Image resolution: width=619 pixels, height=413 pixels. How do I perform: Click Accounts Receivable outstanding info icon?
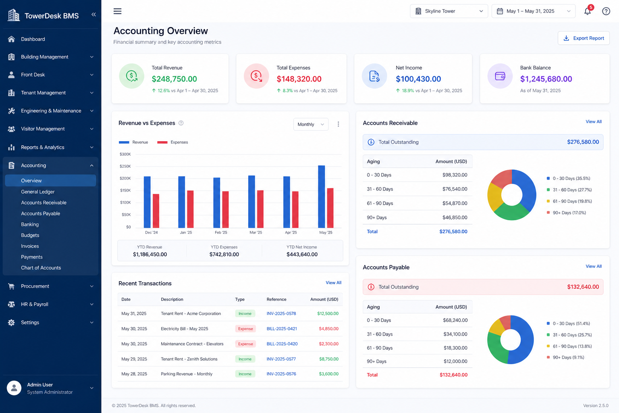click(371, 142)
